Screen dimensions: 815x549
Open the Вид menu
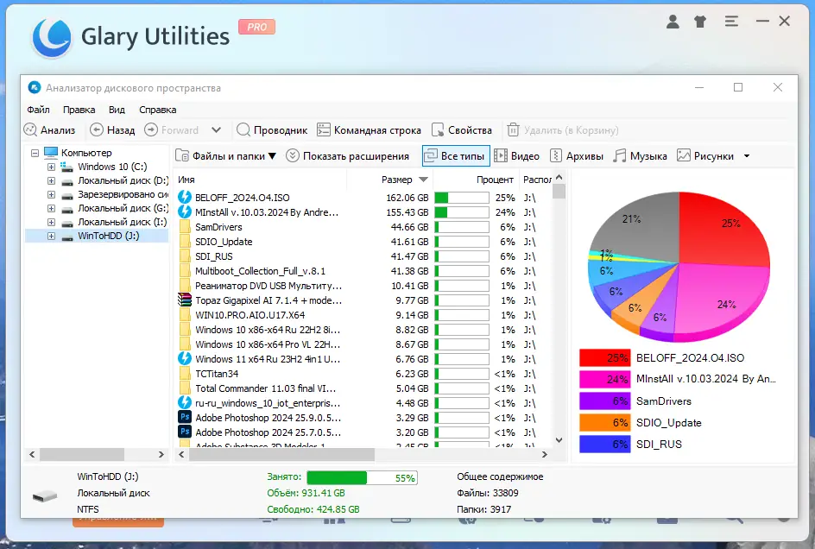coord(117,110)
